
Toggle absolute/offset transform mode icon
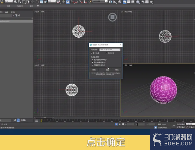(123, 124)
